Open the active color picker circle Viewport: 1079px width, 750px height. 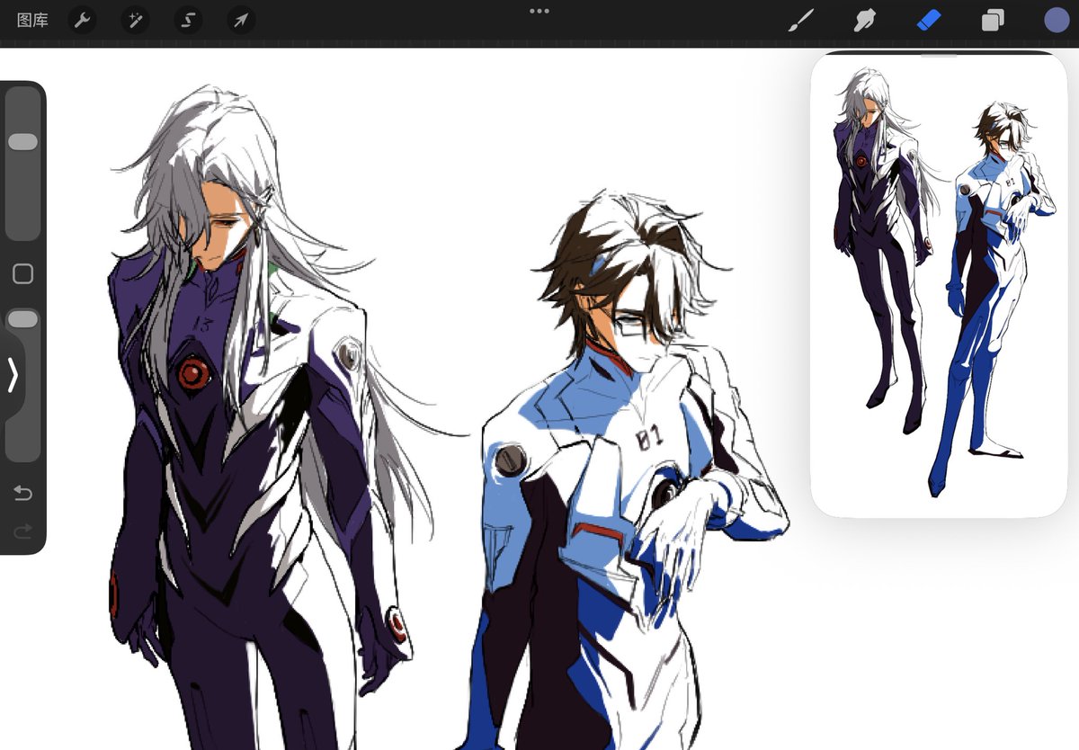click(x=1057, y=20)
